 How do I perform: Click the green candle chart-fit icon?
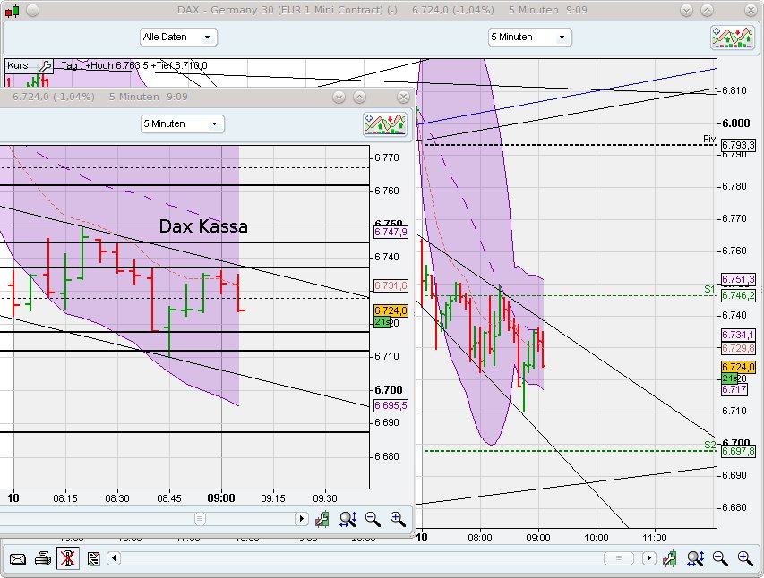668,558
